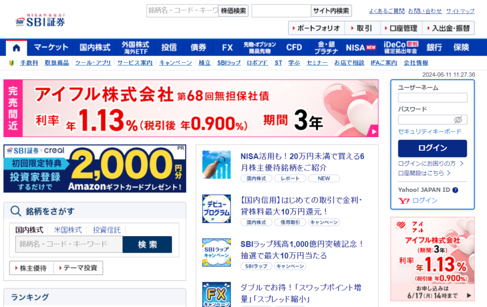Screen dimensions: 487x307
Task: Open the FX menu item
Action: [x=227, y=48]
